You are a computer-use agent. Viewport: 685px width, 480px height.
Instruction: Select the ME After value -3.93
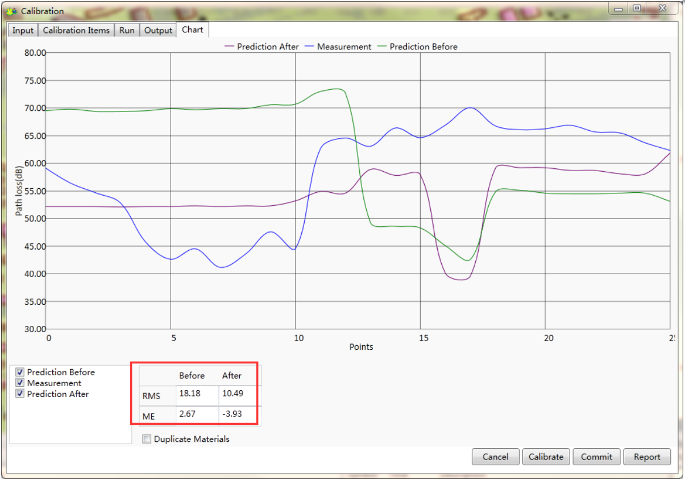click(x=239, y=414)
